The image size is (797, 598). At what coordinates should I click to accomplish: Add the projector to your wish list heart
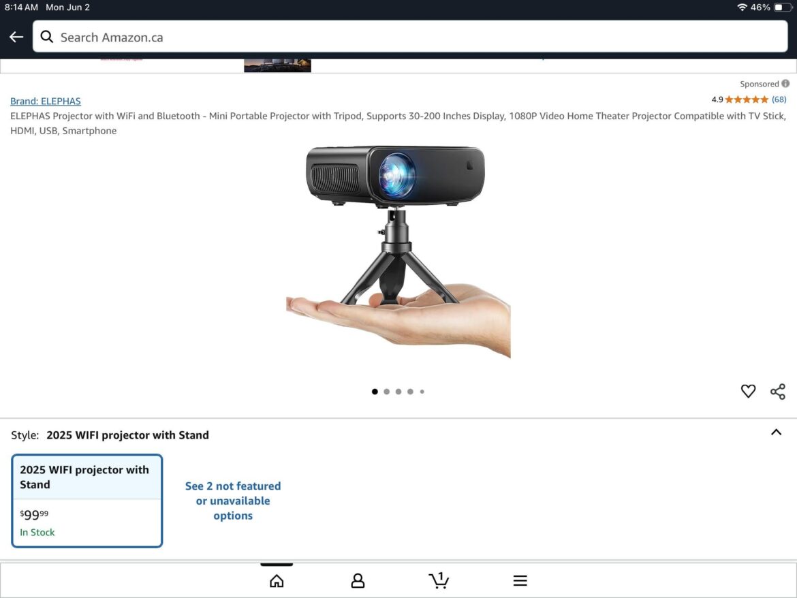(x=748, y=391)
